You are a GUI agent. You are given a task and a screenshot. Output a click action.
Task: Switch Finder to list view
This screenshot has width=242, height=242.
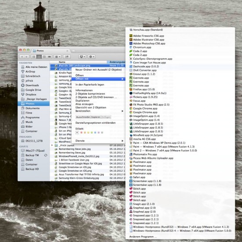(x=39, y=57)
